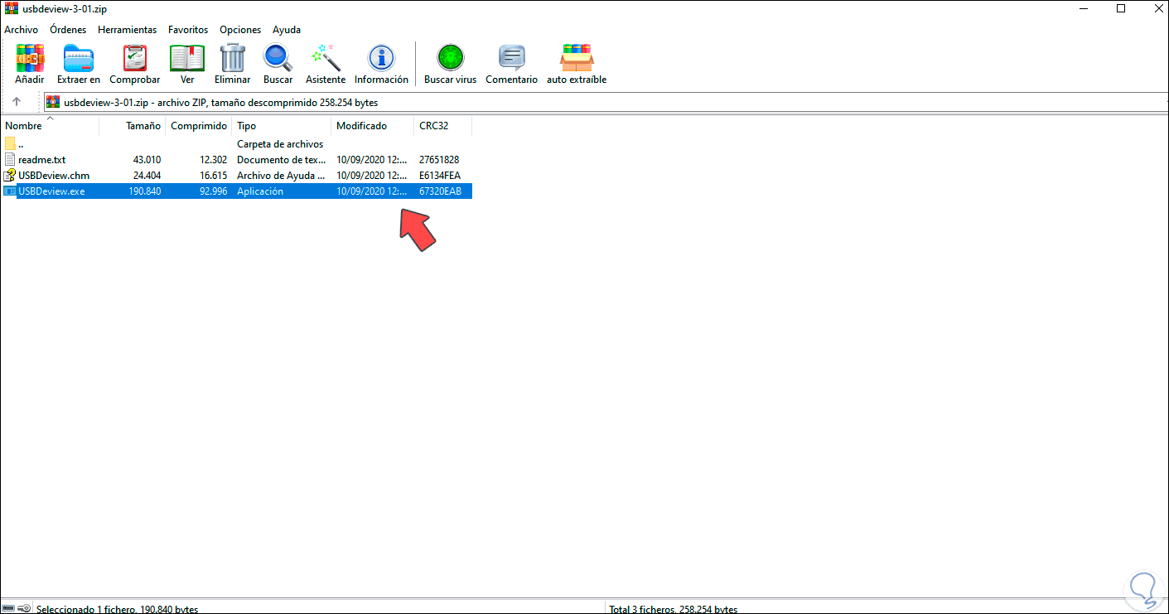Click the Eliminar trash icon
The width and height of the screenshot is (1169, 614).
point(233,64)
